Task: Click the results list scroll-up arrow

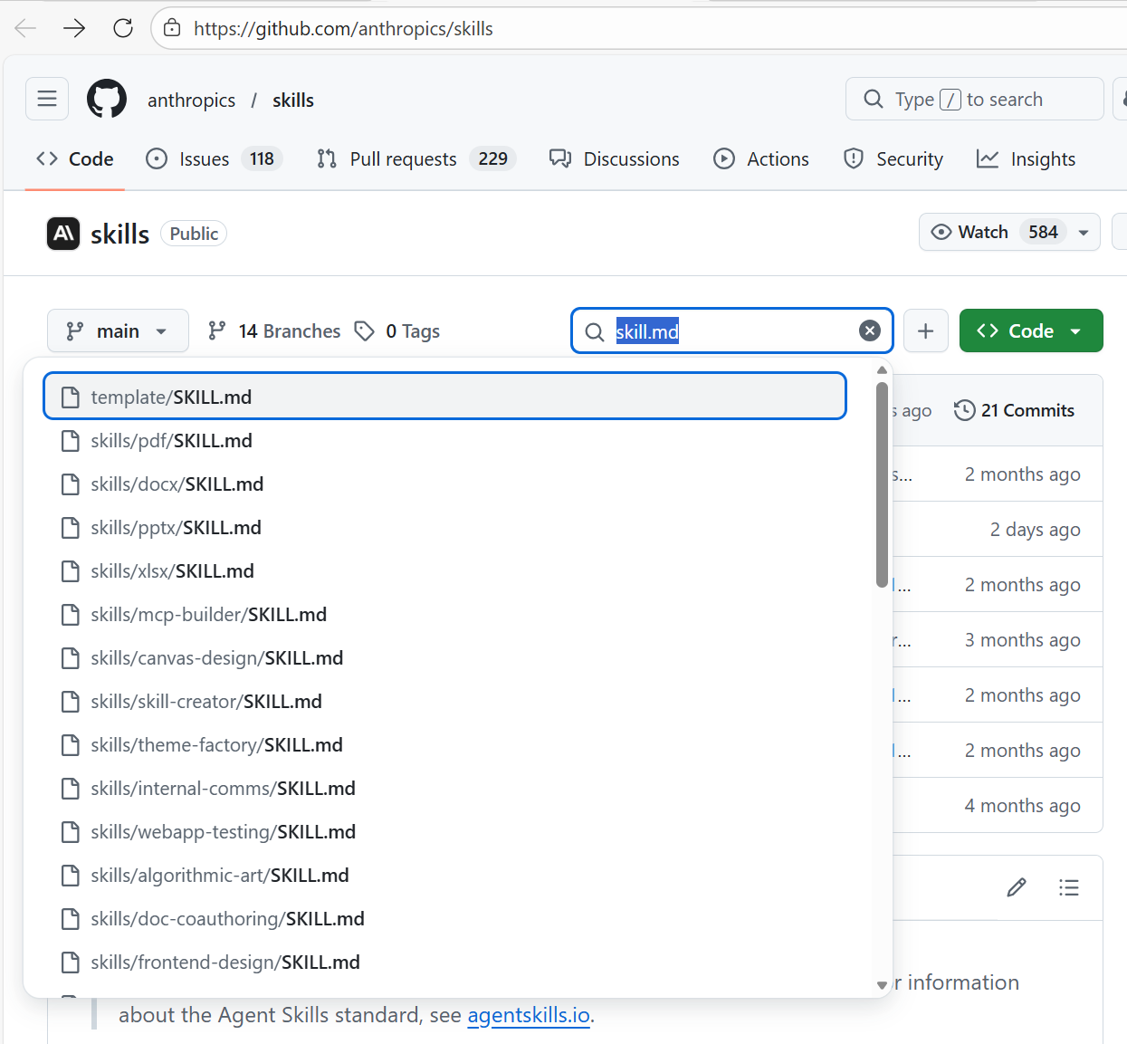Action: (882, 370)
